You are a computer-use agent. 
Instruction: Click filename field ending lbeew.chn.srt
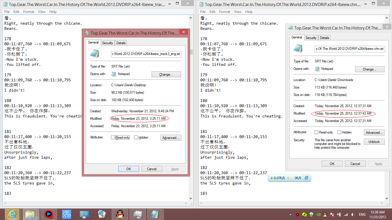(350, 49)
